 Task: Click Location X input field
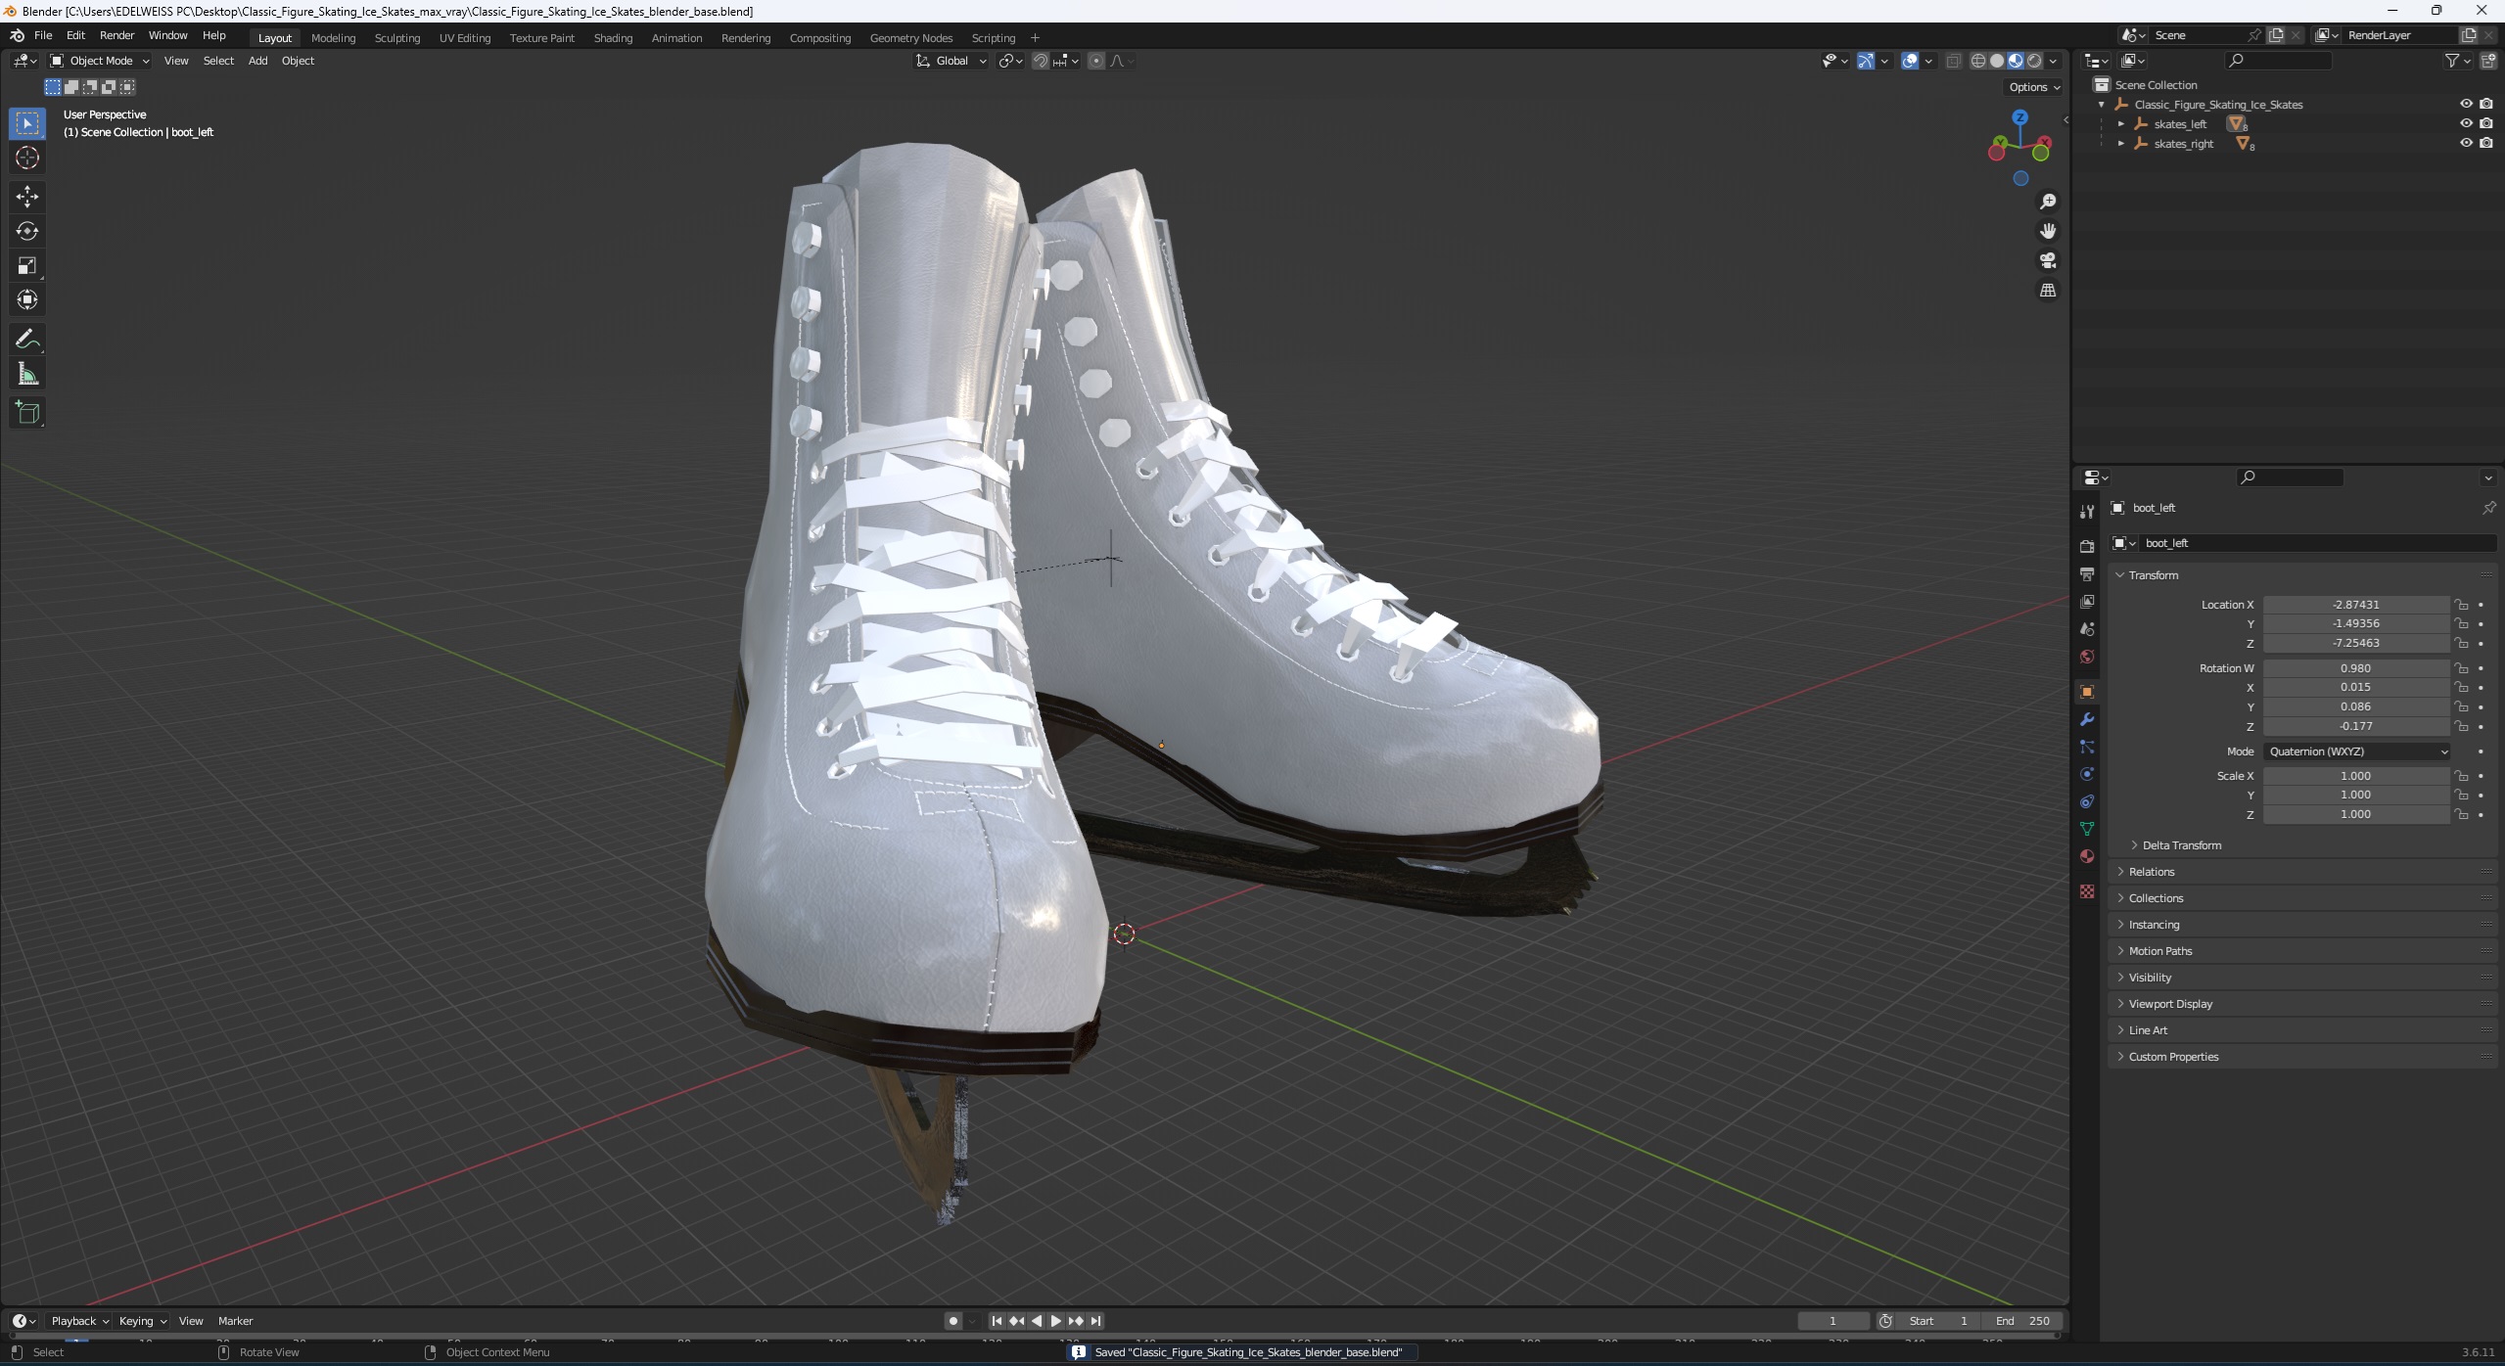2353,604
